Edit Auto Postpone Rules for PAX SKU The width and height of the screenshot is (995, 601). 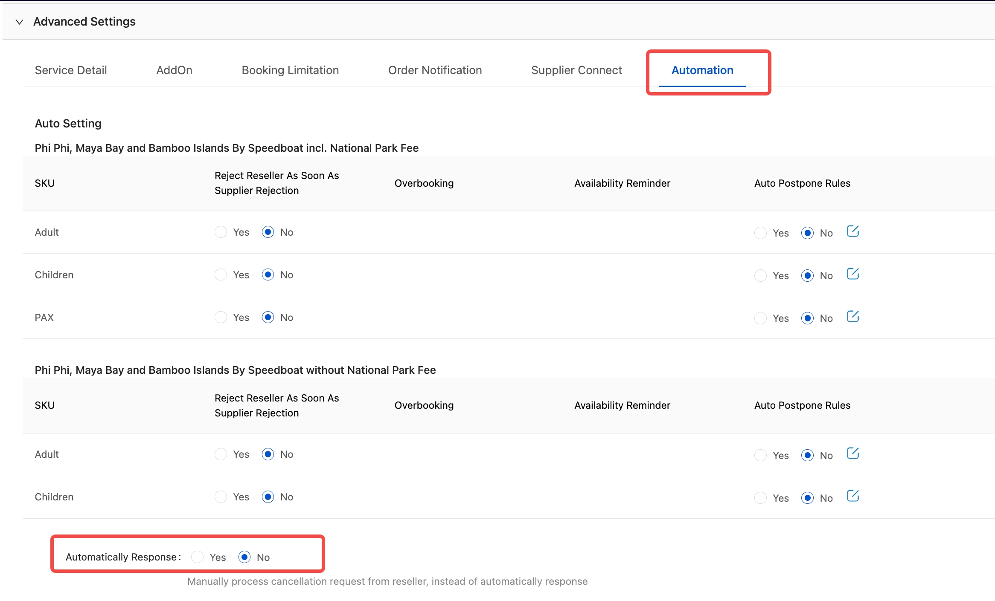coord(852,317)
